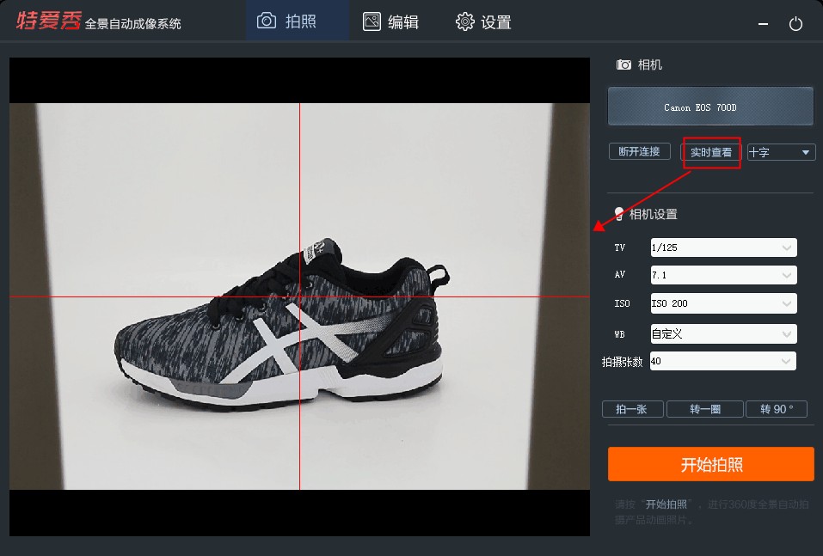Click the Canon EOS 700D camera panel

point(710,107)
